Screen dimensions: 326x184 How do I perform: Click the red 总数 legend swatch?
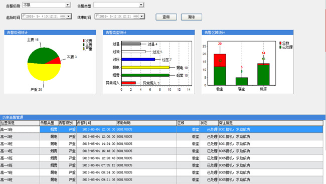[280, 43]
